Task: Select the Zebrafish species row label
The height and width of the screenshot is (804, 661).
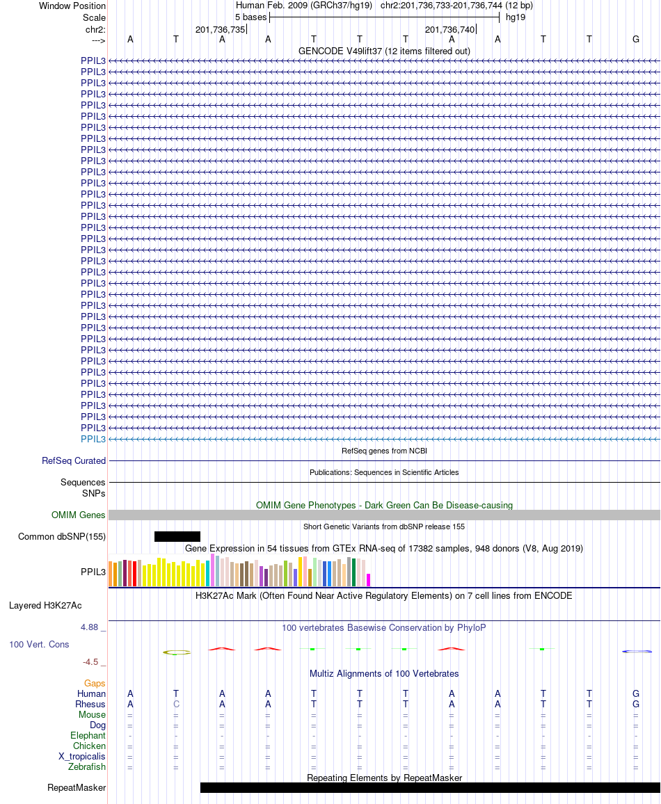Action: coord(87,767)
